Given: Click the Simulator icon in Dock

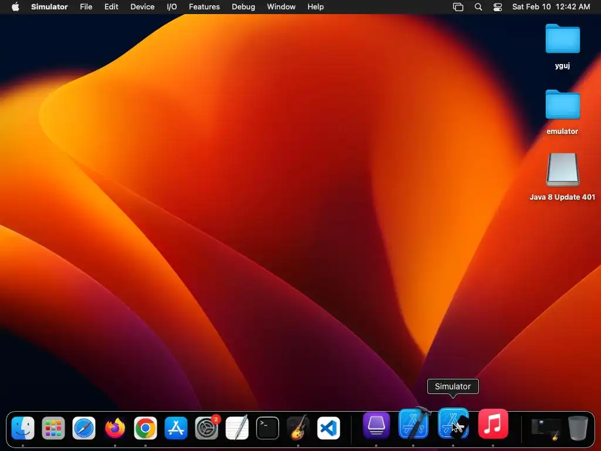Looking at the screenshot, I should click(454, 423).
